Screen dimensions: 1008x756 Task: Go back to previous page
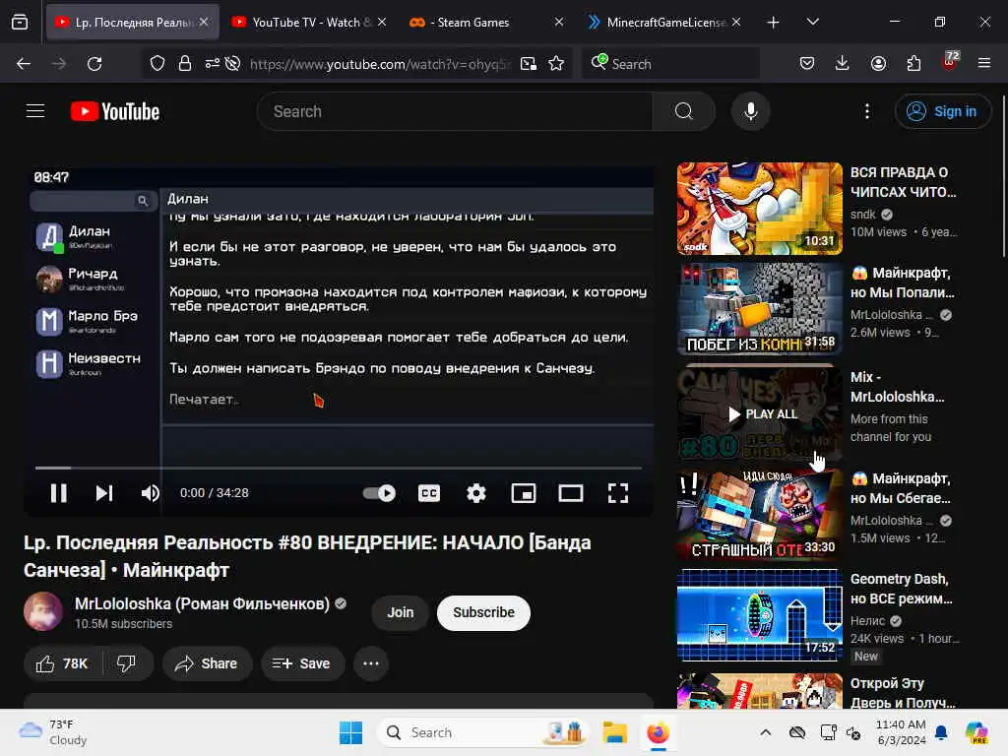coord(24,64)
